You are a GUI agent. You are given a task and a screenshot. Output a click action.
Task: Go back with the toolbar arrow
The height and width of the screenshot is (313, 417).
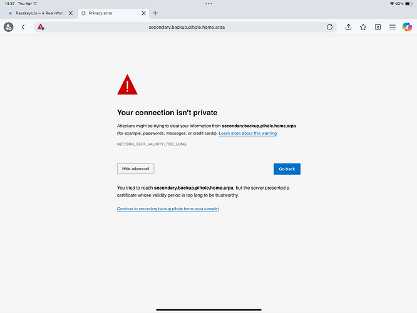tap(23, 27)
